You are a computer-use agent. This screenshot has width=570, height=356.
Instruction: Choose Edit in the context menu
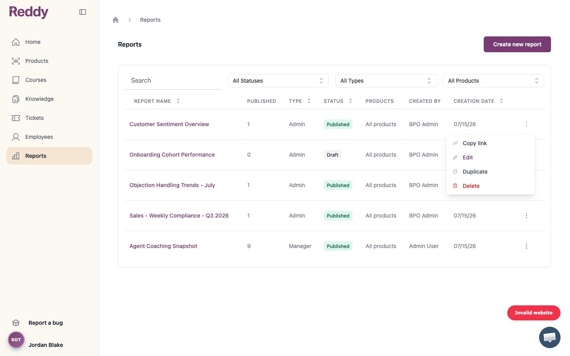point(490,157)
